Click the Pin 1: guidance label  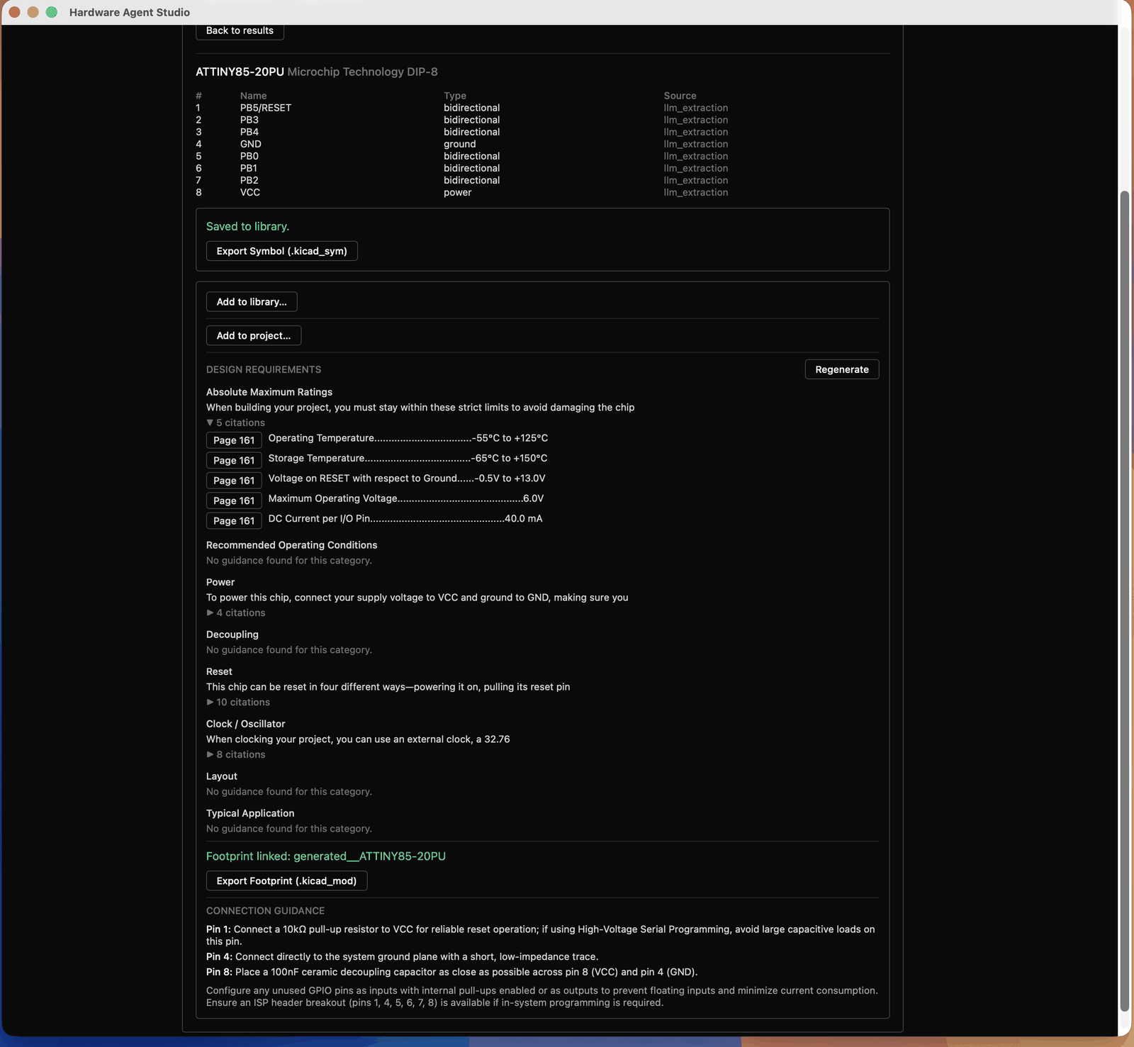[x=218, y=929]
